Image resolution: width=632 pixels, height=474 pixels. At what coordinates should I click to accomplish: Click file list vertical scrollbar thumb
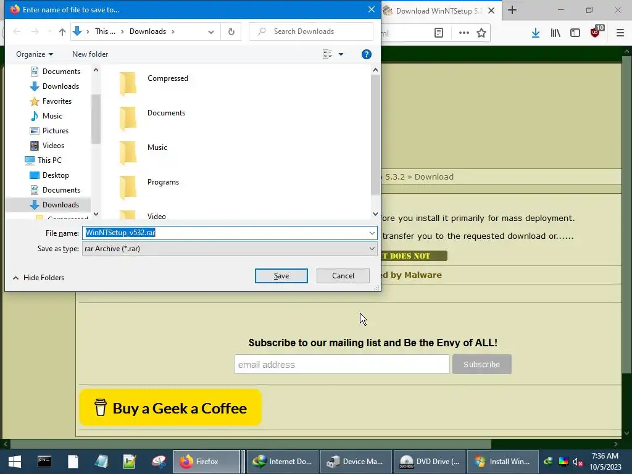point(375,135)
